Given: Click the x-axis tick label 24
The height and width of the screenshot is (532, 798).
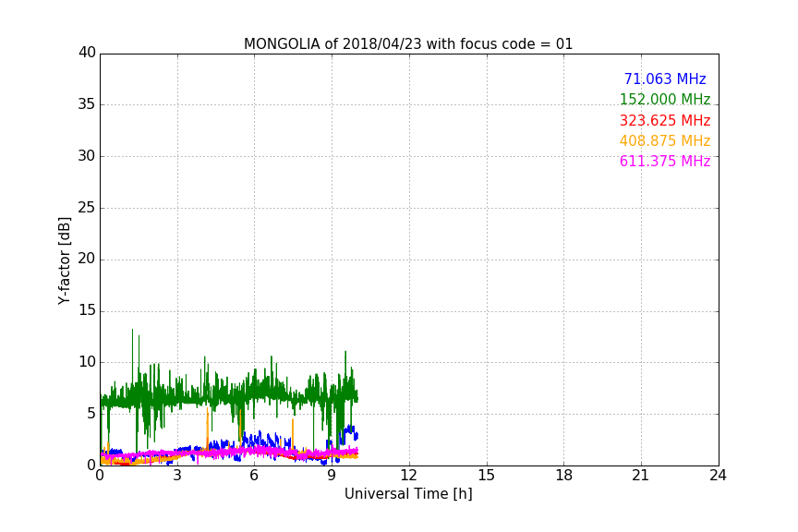Looking at the screenshot, I should pyautogui.click(x=718, y=476).
